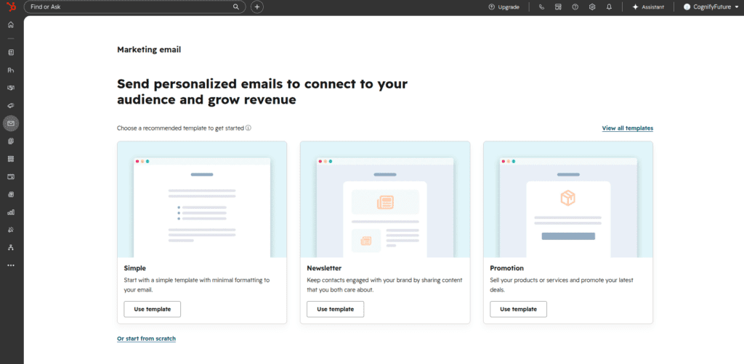Click the search magnifier icon
The height and width of the screenshot is (364, 744).
point(236,7)
